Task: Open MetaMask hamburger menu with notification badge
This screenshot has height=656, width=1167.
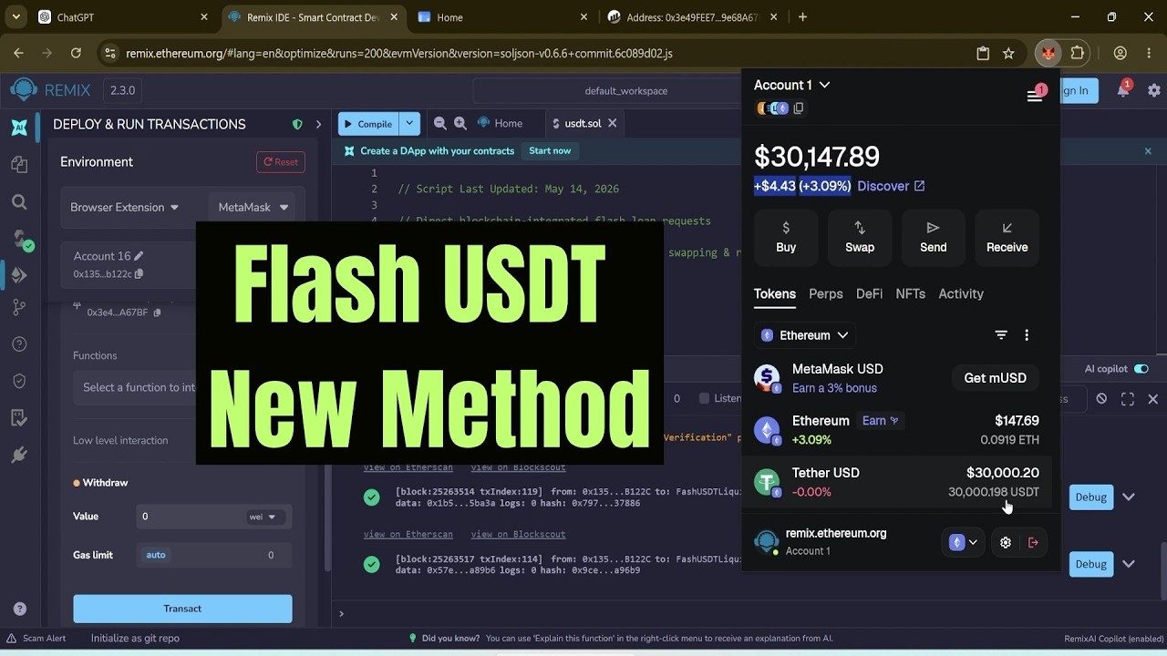Action: point(1035,96)
